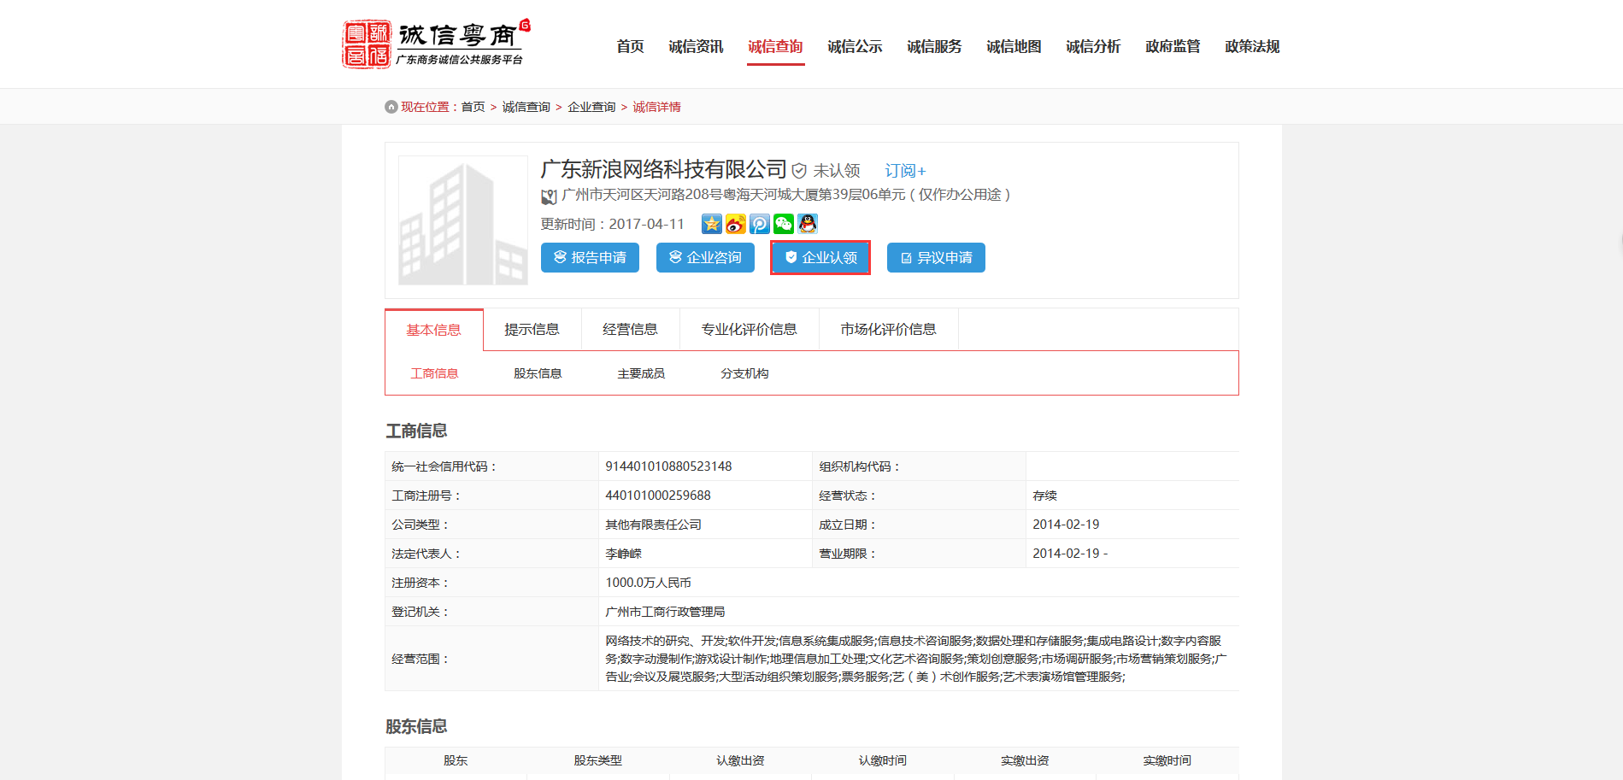Viewport: 1623px width, 780px height.
Task: Select the 主要成员 sub-tab
Action: [641, 373]
